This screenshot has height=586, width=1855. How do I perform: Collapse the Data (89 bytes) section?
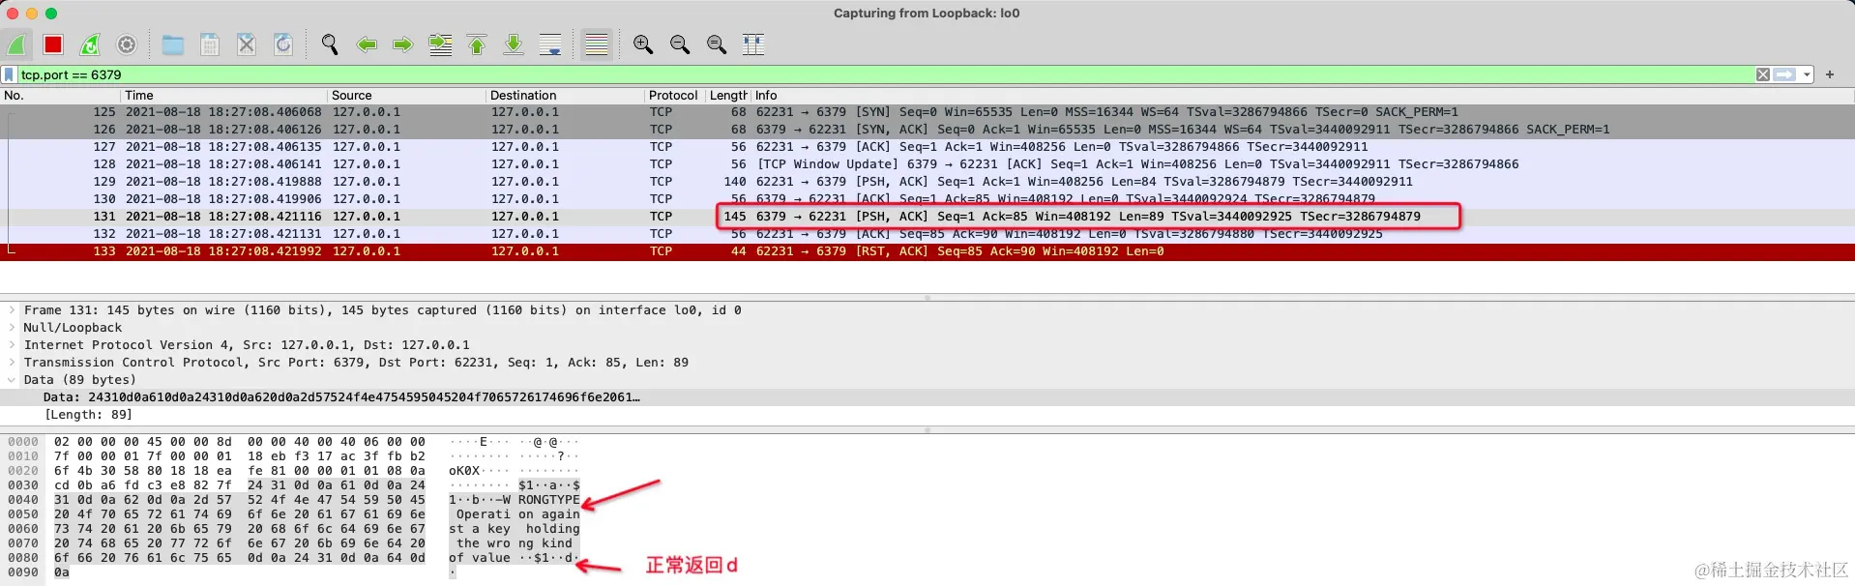(11, 380)
